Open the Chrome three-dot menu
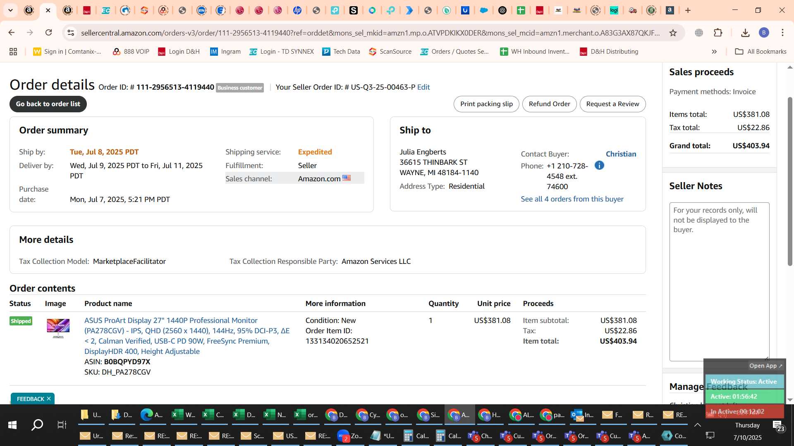 [782, 33]
